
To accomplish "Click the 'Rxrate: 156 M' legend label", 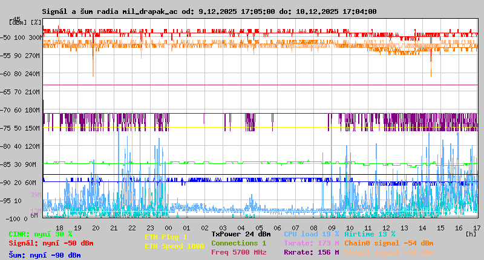I will 312,252.
